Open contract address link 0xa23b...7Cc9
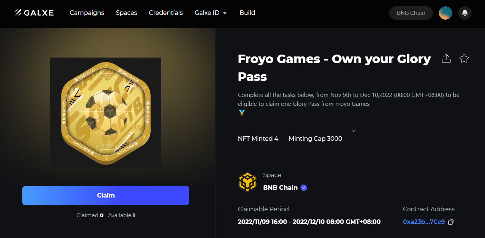 click(424, 222)
